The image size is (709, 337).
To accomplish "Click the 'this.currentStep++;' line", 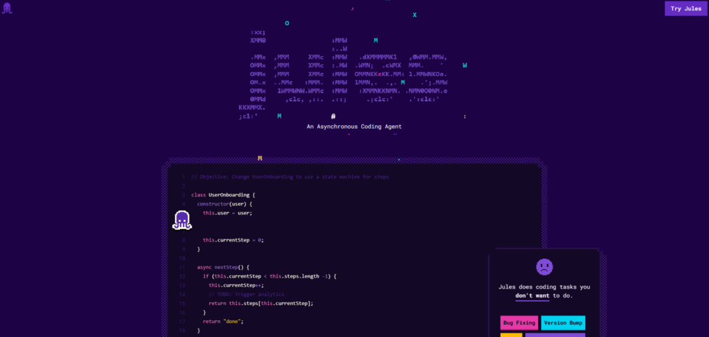I will click(x=236, y=285).
